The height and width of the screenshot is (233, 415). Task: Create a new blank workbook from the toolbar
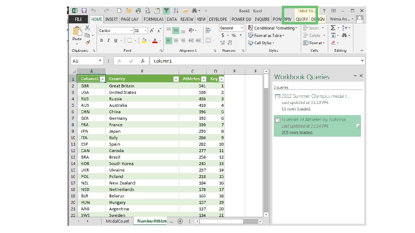119,10
